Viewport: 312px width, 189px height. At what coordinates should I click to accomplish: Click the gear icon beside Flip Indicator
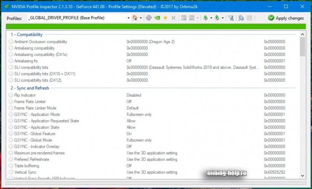pyautogui.click(x=11, y=95)
